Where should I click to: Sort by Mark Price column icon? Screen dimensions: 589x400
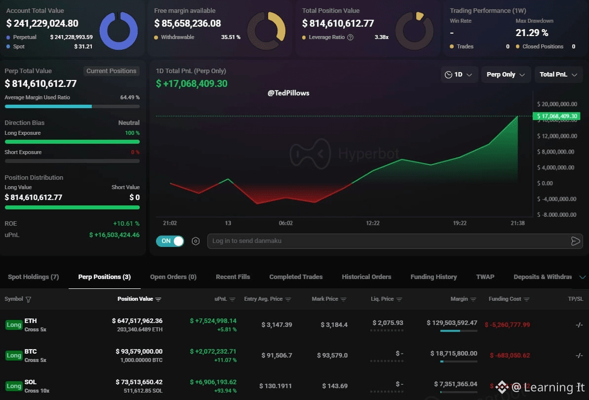(343, 299)
